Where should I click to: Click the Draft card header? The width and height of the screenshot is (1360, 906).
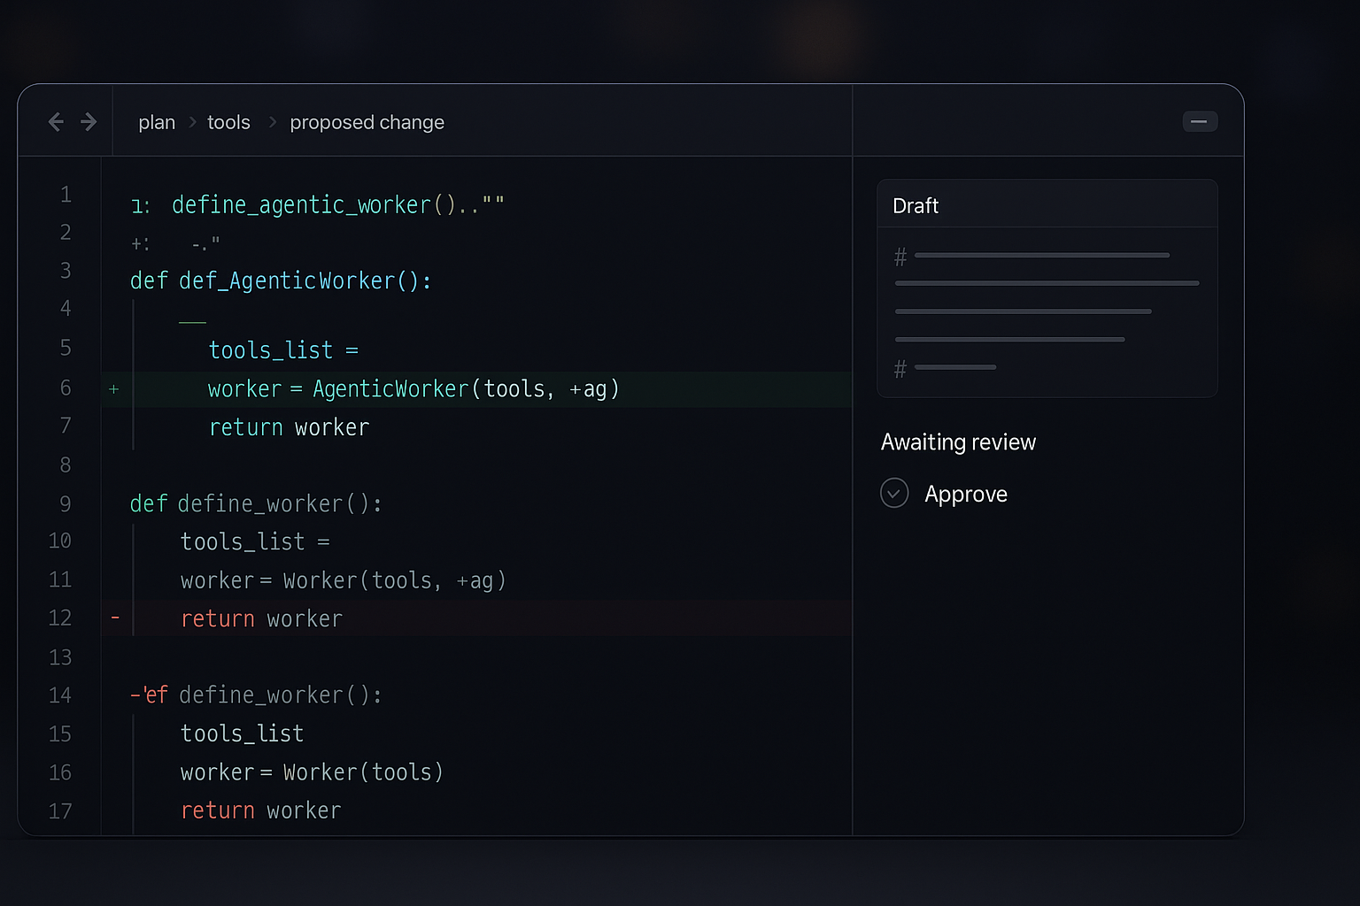click(916, 206)
